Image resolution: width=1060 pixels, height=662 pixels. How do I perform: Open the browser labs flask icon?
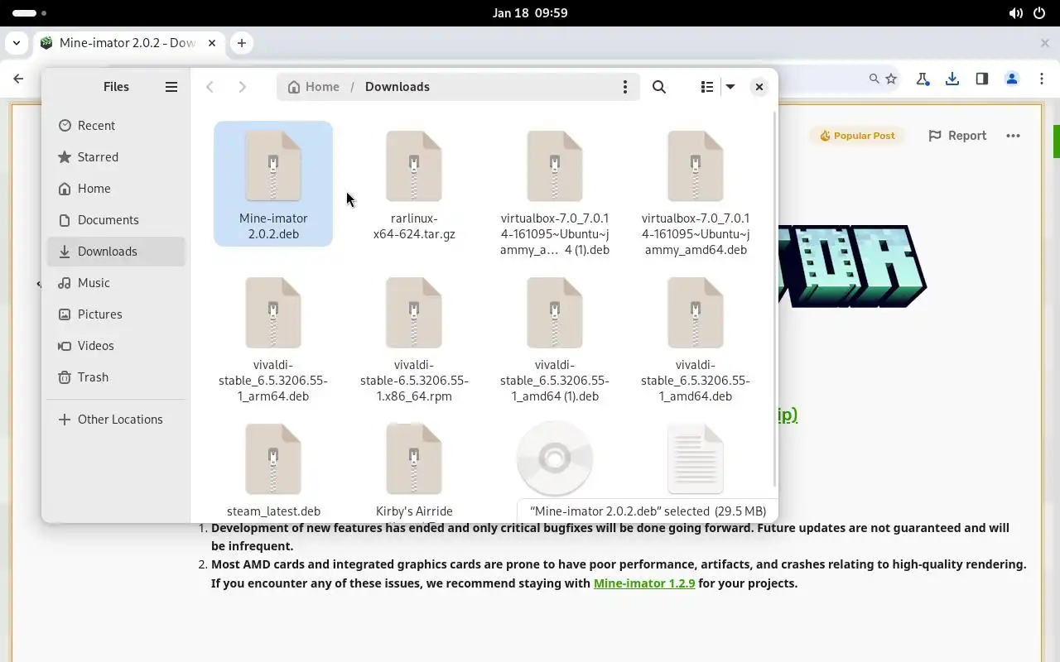pyautogui.click(x=923, y=79)
